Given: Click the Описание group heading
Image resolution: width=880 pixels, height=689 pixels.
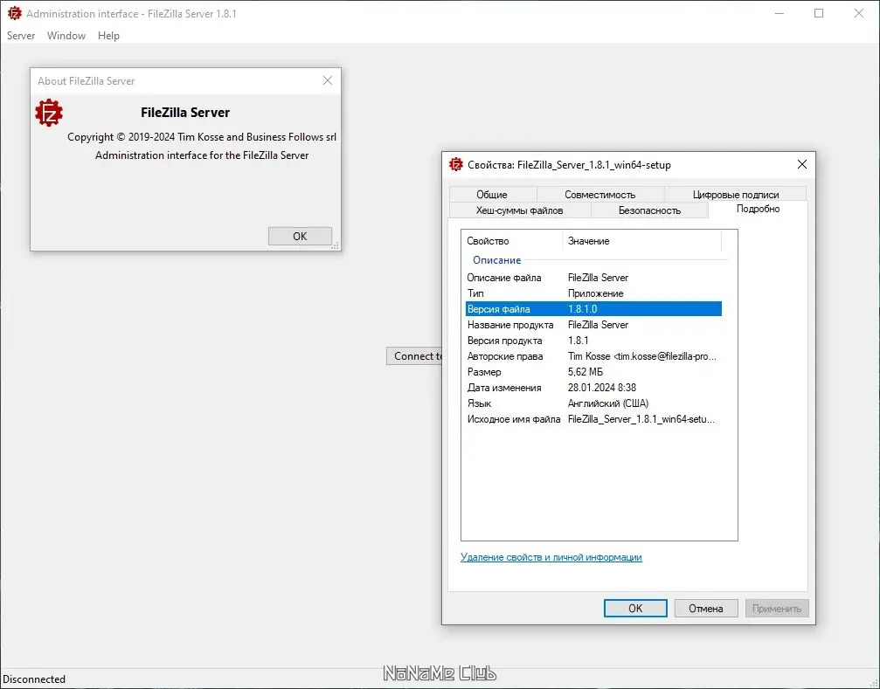Looking at the screenshot, I should pyautogui.click(x=496, y=260).
